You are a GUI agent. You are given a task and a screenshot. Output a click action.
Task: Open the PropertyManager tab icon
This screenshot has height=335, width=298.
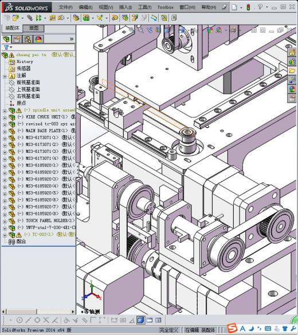click(17, 39)
